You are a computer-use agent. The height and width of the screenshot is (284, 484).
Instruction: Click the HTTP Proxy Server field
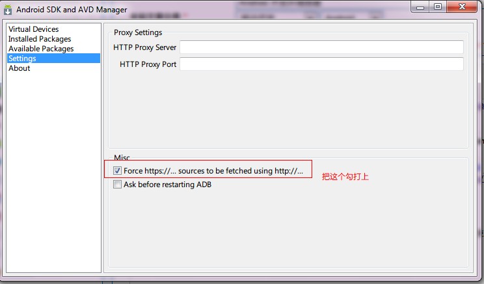click(x=321, y=47)
